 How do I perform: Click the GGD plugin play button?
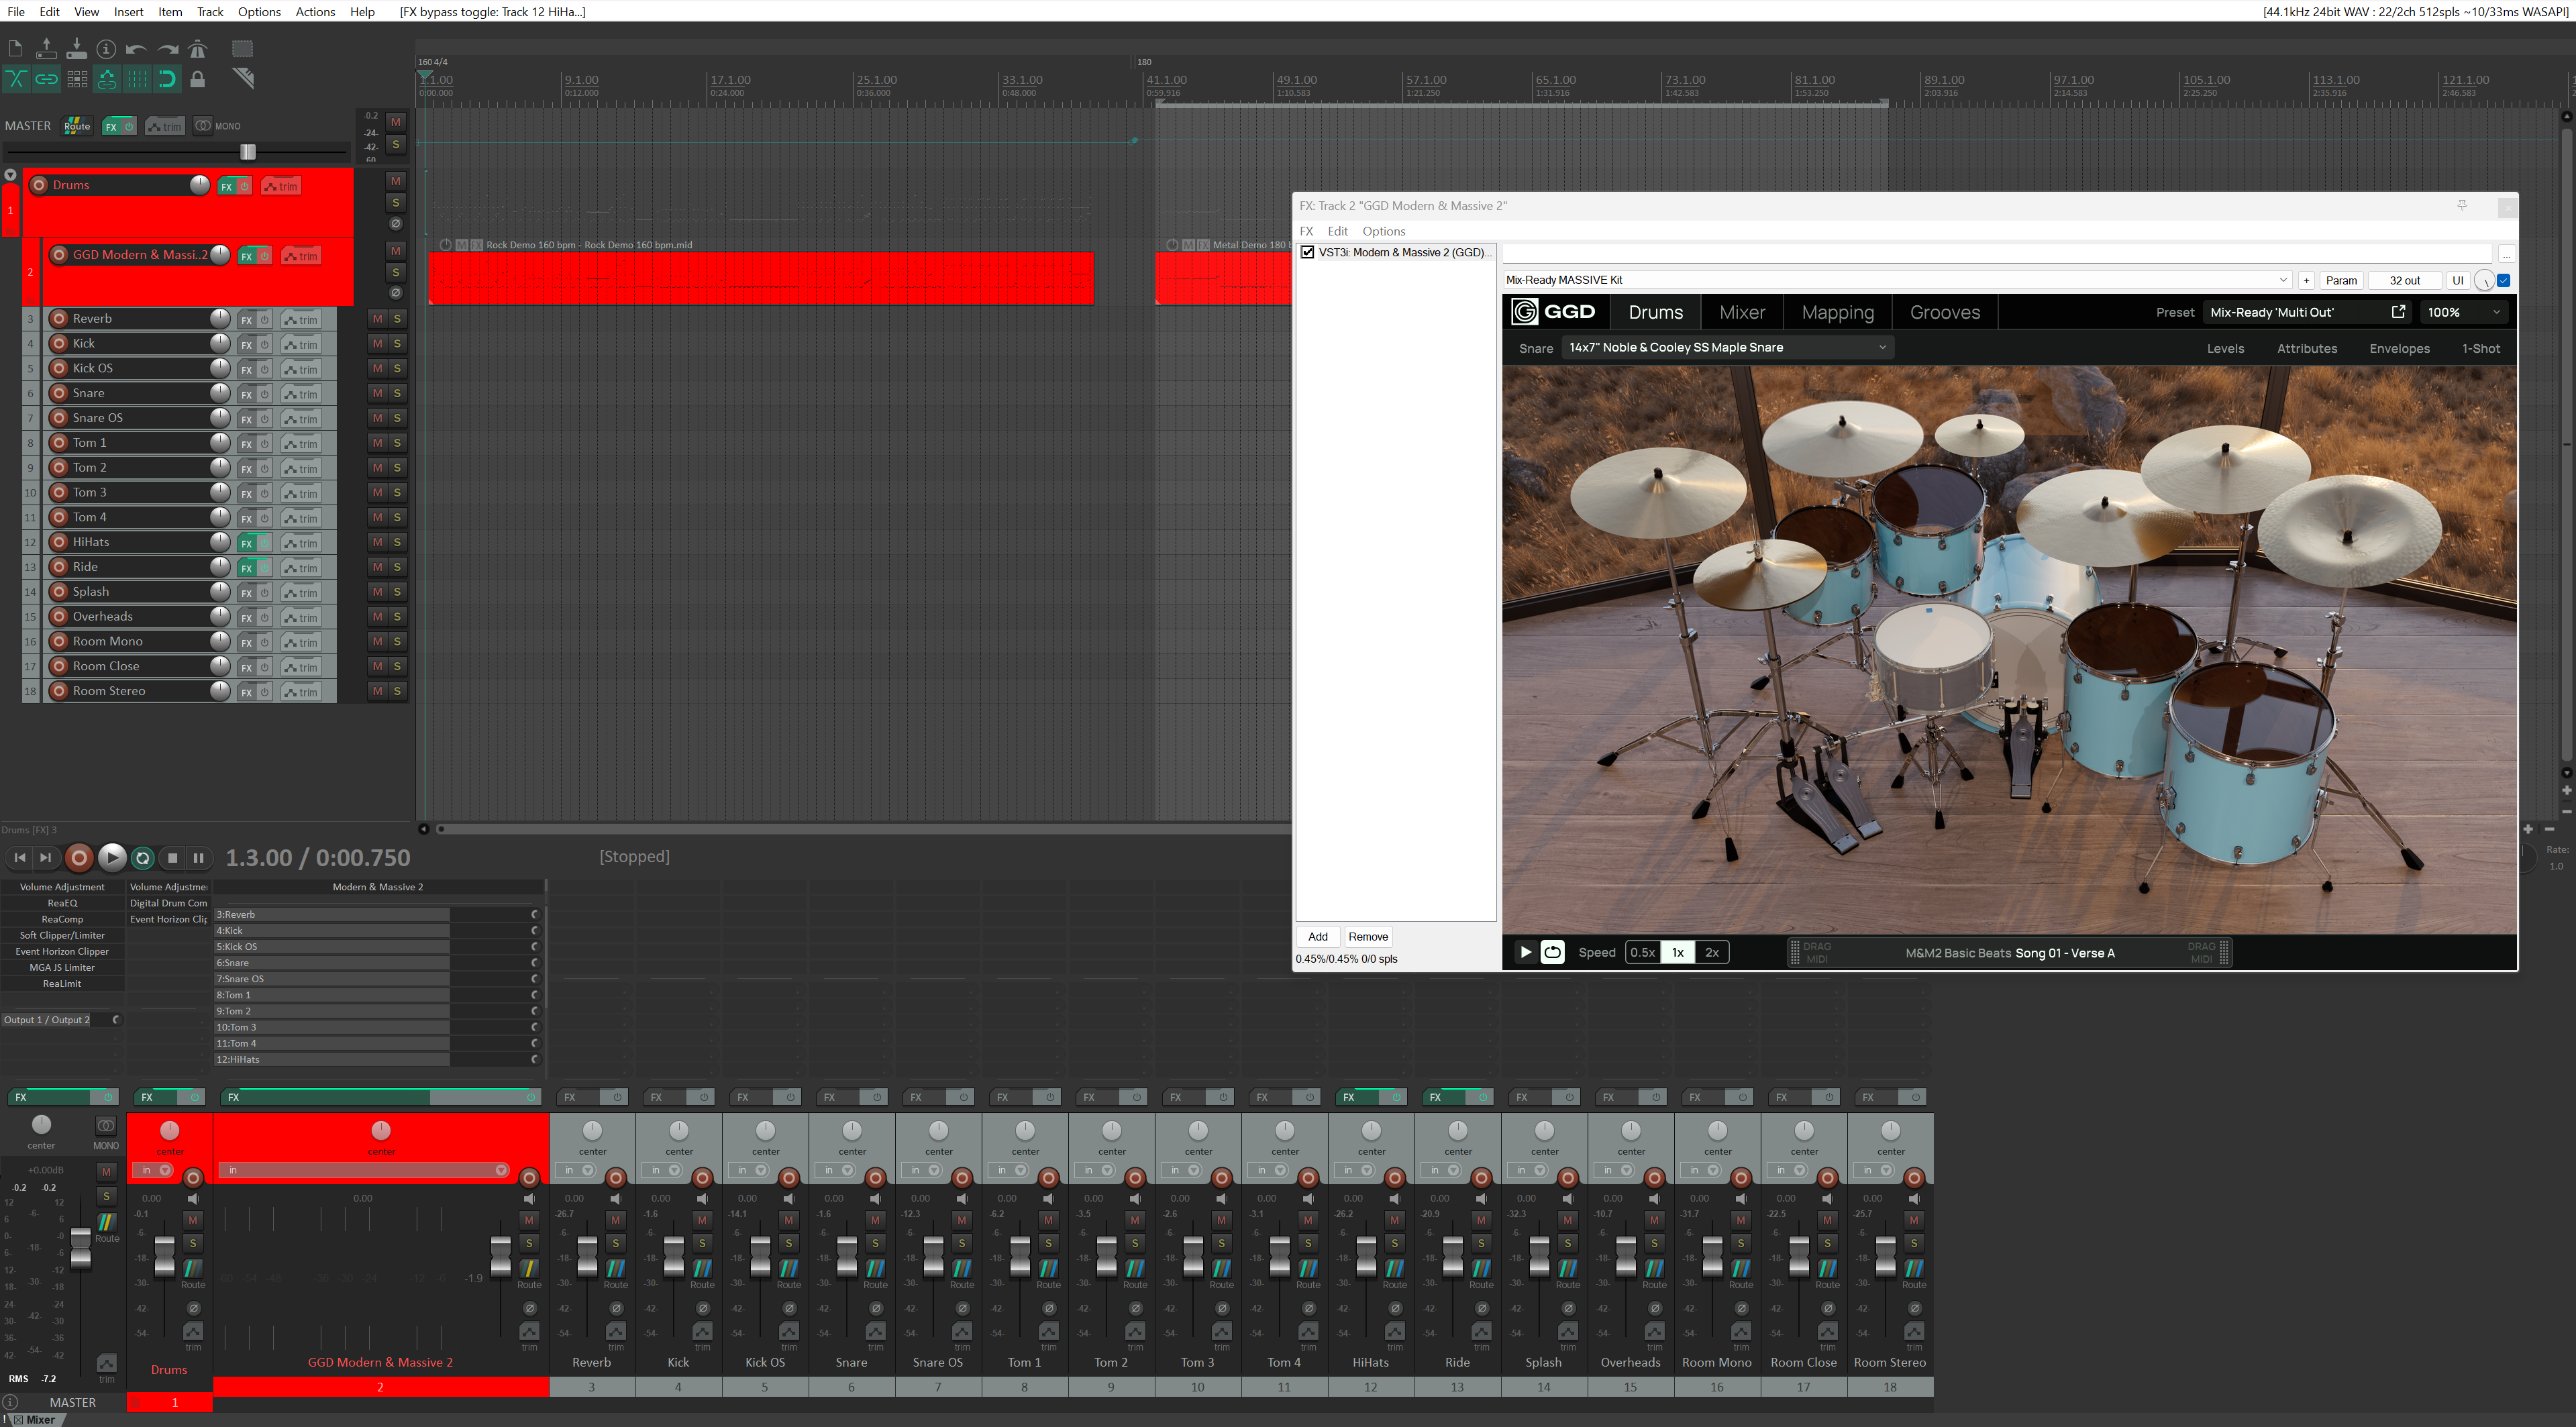pyautogui.click(x=1525, y=952)
